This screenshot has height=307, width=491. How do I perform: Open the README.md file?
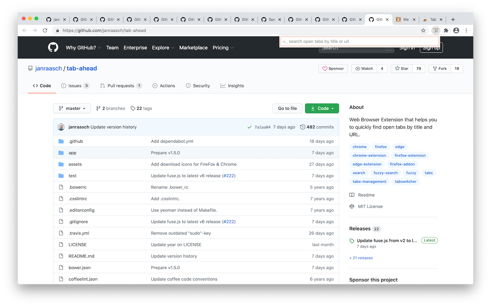(81, 256)
